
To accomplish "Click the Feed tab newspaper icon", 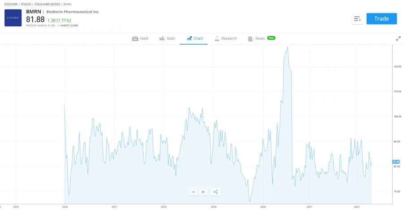I will pyautogui.click(x=135, y=39).
